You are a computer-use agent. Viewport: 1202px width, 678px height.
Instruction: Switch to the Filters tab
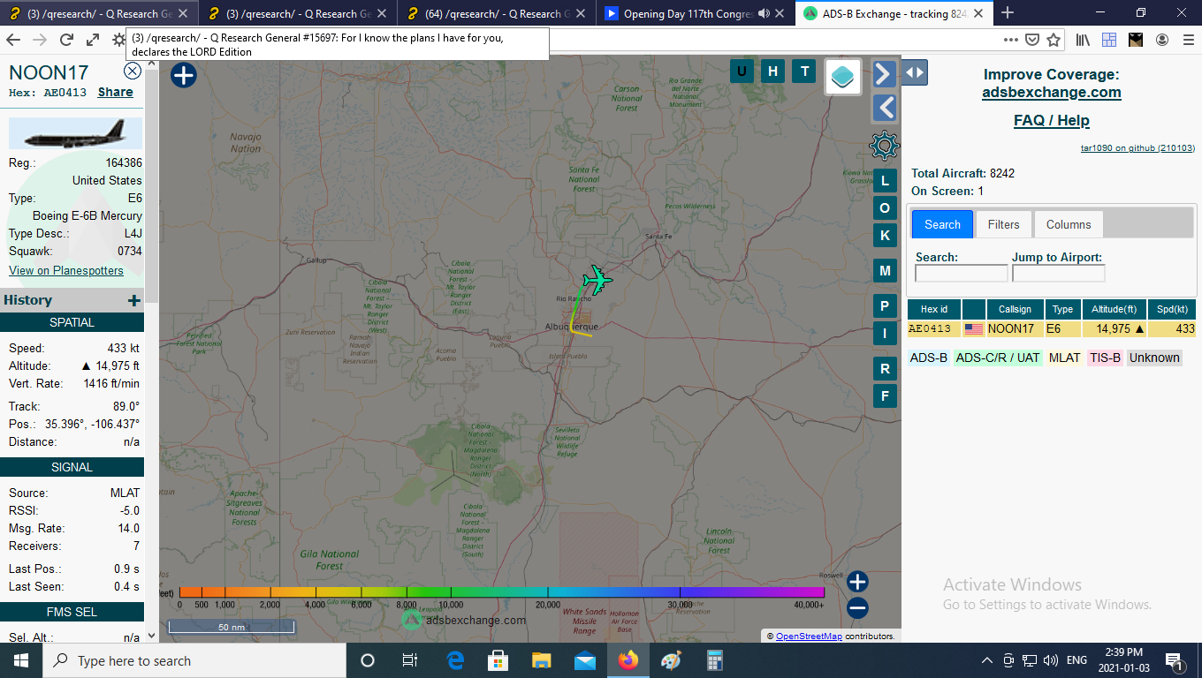tap(1004, 224)
